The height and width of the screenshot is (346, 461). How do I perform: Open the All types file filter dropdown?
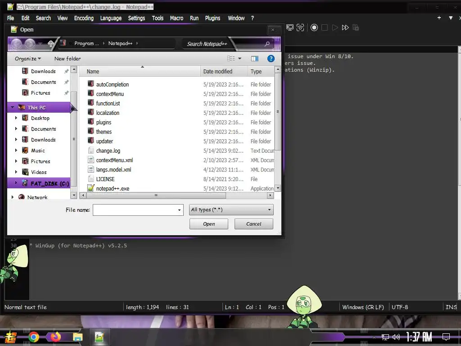pyautogui.click(x=231, y=210)
